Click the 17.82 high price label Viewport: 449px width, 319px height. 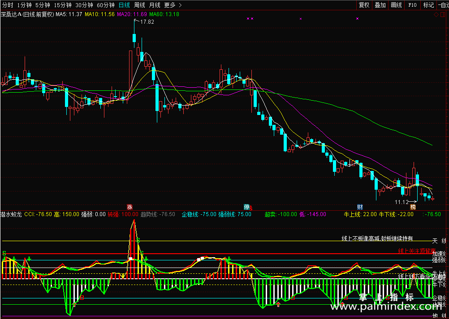tap(147, 22)
